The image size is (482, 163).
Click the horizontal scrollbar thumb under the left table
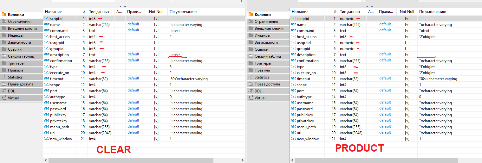pos(130,160)
